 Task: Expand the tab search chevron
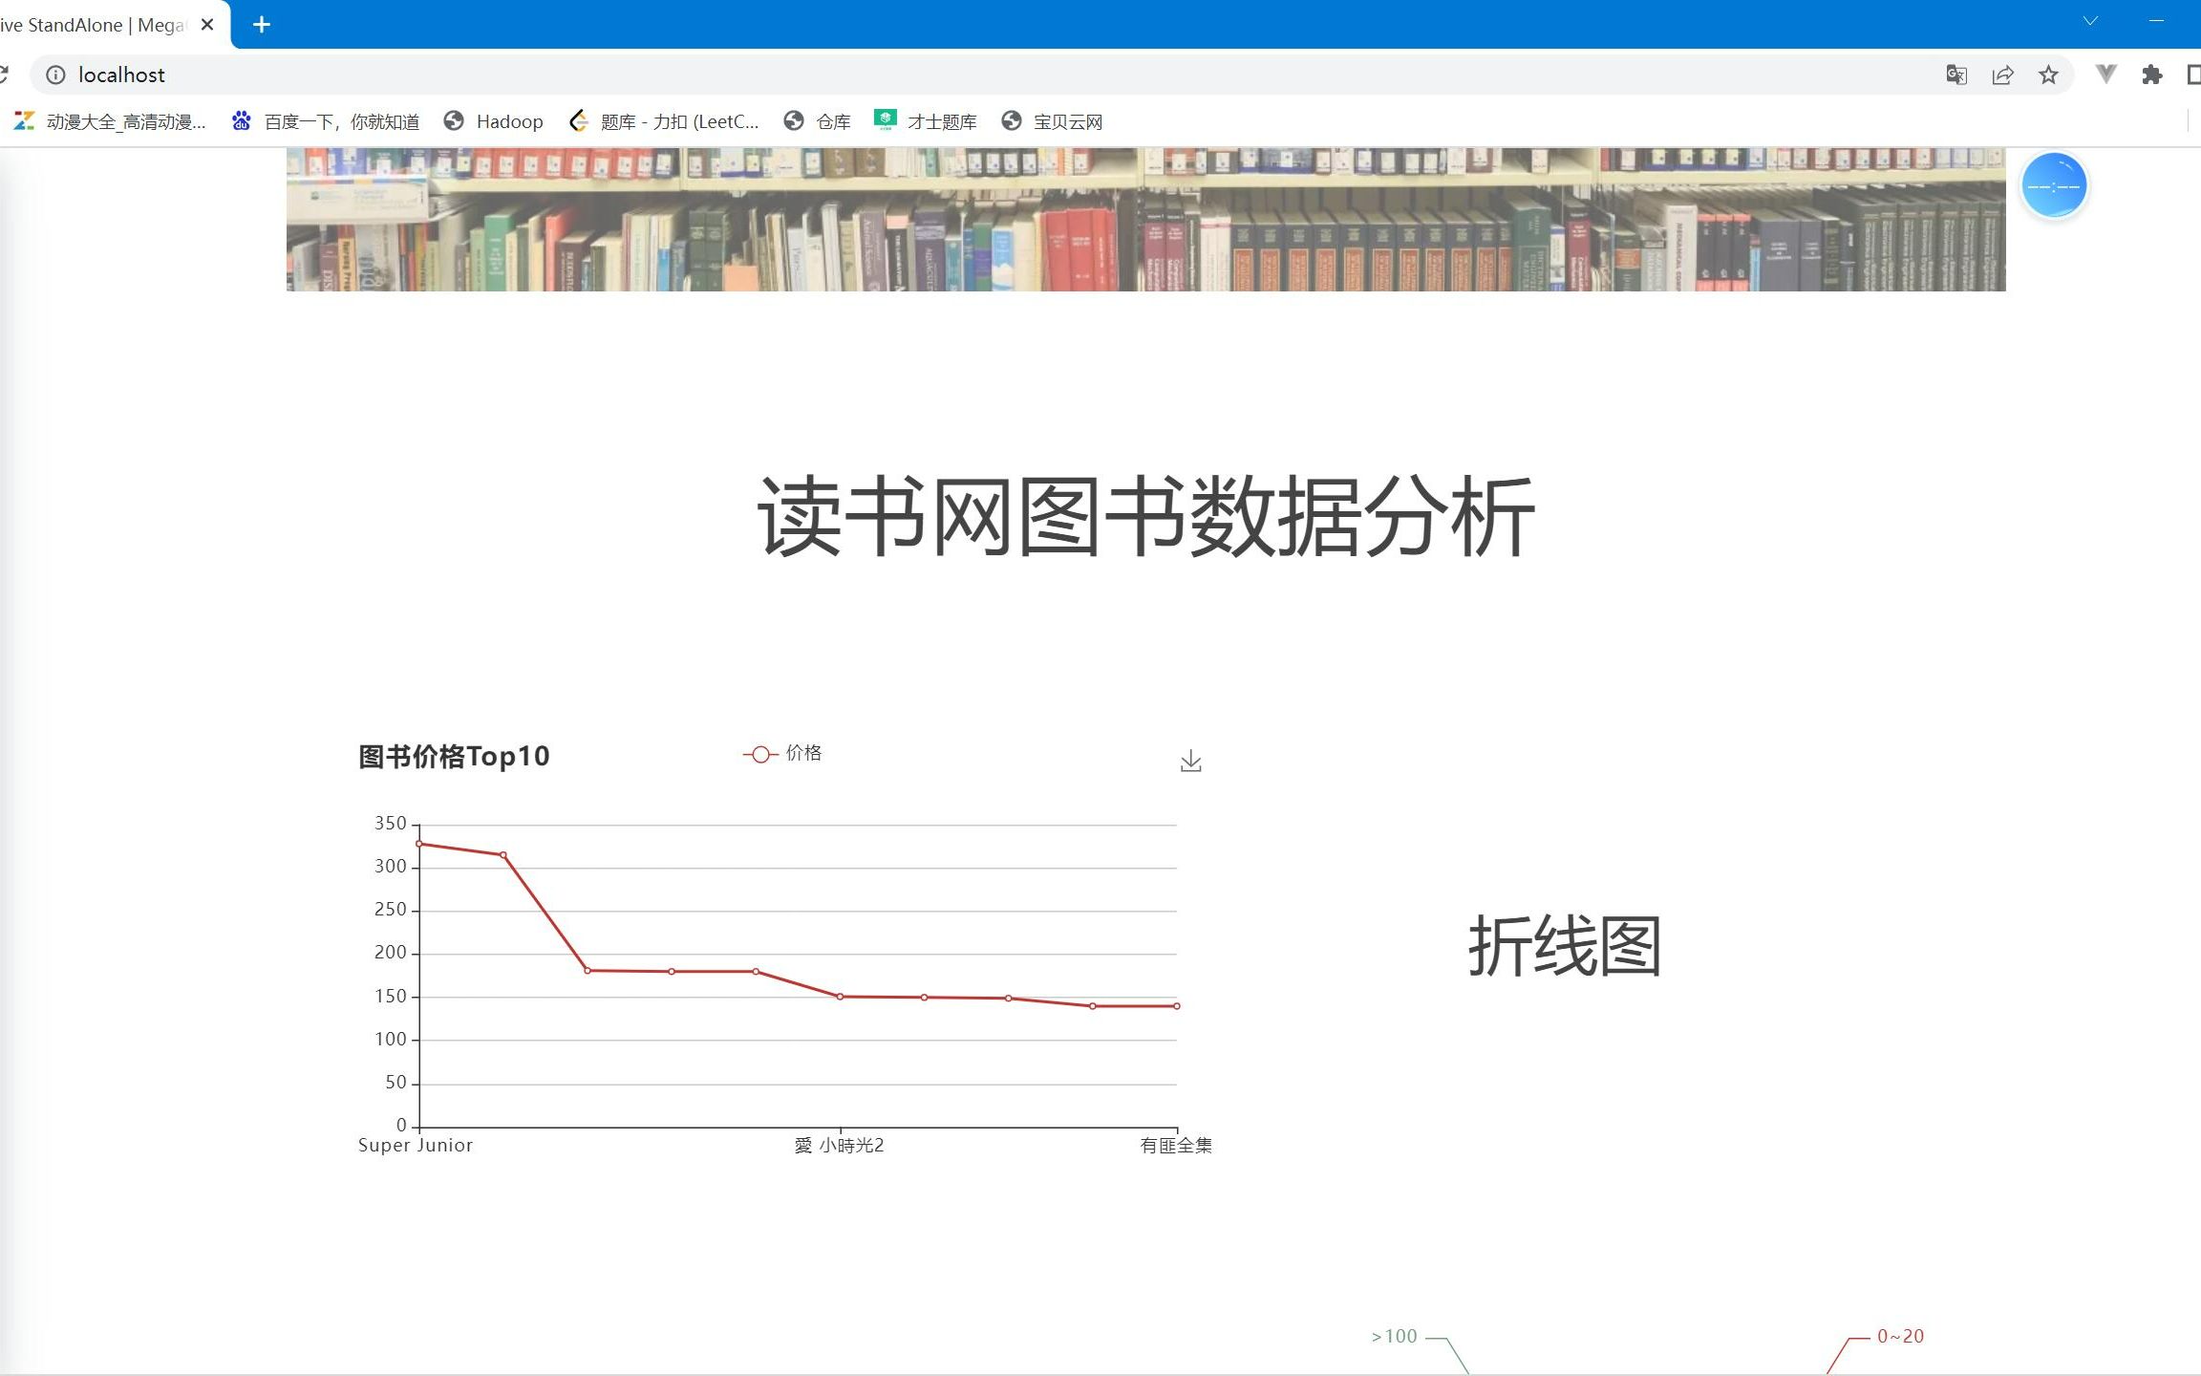(x=2090, y=21)
